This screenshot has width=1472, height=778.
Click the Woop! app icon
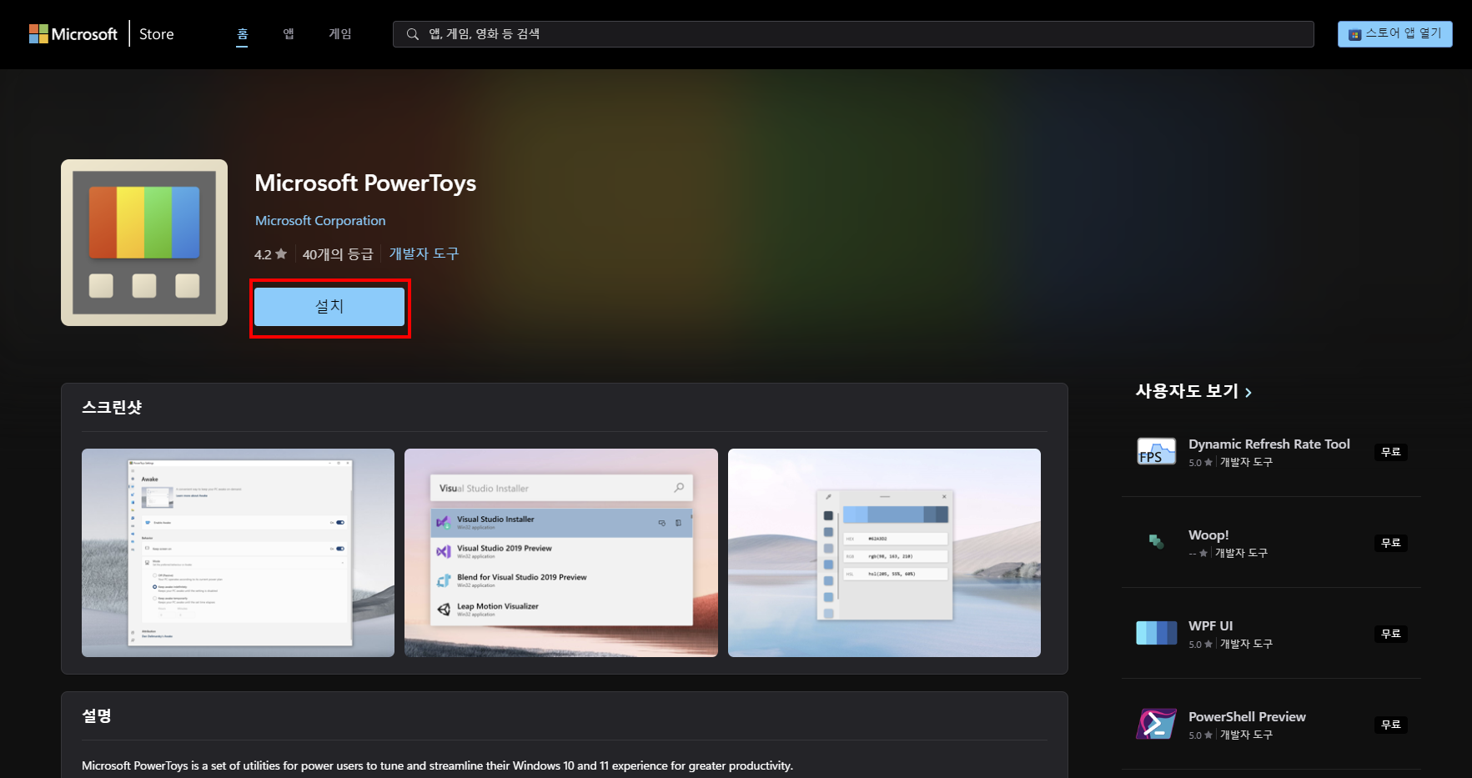[x=1157, y=543]
